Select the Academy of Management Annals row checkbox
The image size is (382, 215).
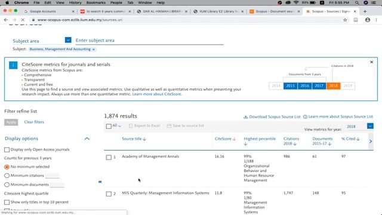click(109, 157)
